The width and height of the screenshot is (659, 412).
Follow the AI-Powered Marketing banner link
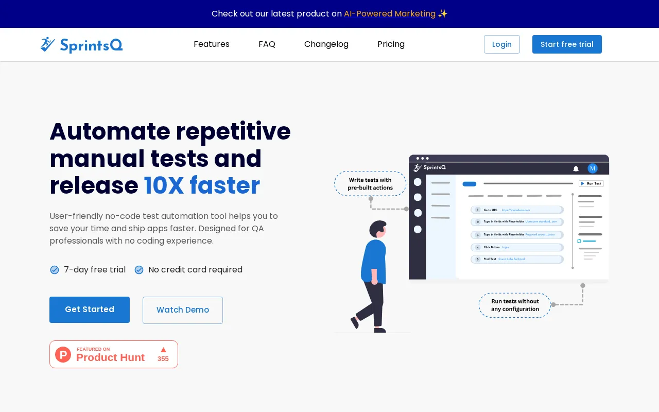coord(390,14)
